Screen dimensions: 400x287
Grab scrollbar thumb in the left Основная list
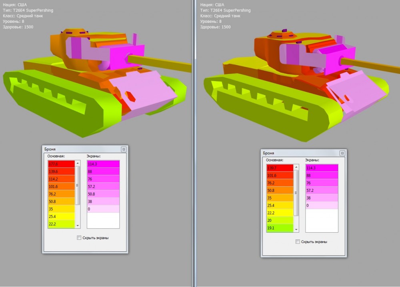coord(77,185)
